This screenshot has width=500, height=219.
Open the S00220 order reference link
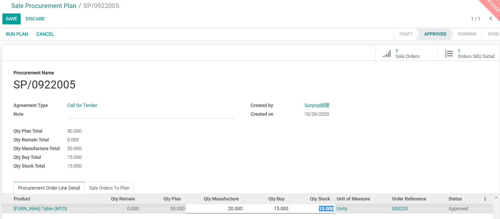tap(400, 209)
